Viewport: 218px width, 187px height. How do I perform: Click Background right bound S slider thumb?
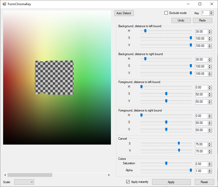pos(191,66)
